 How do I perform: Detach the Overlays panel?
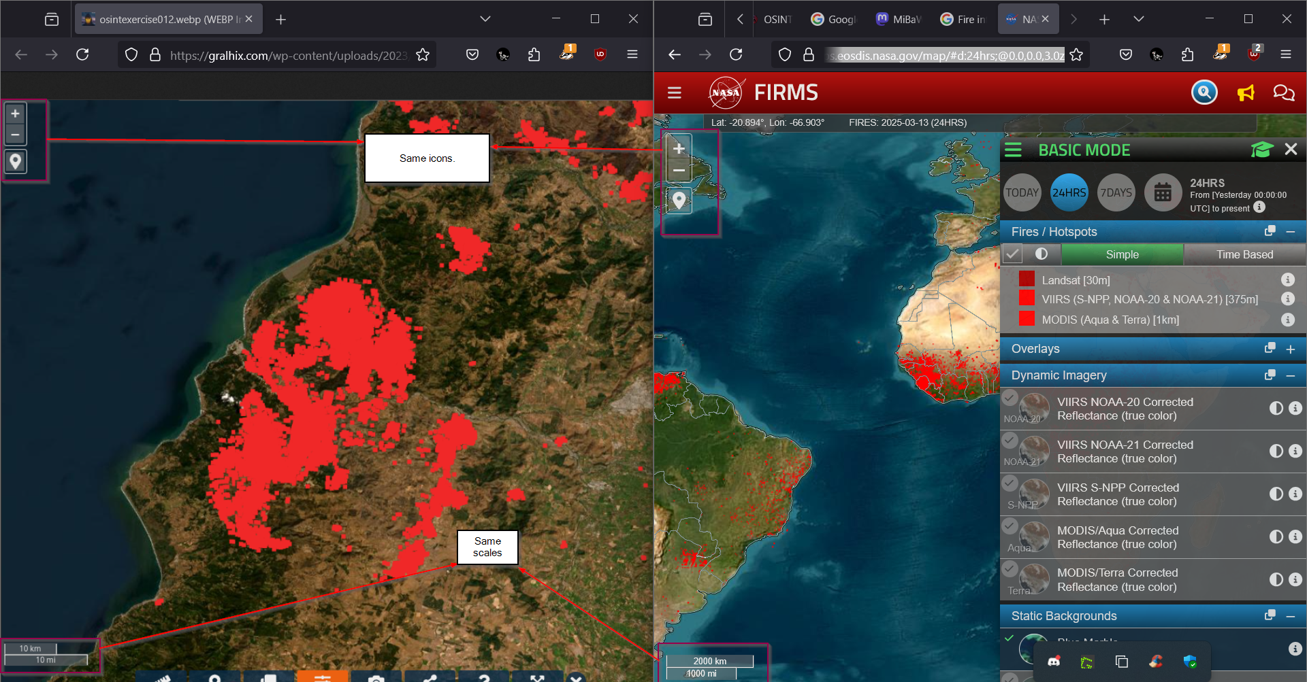pos(1270,348)
